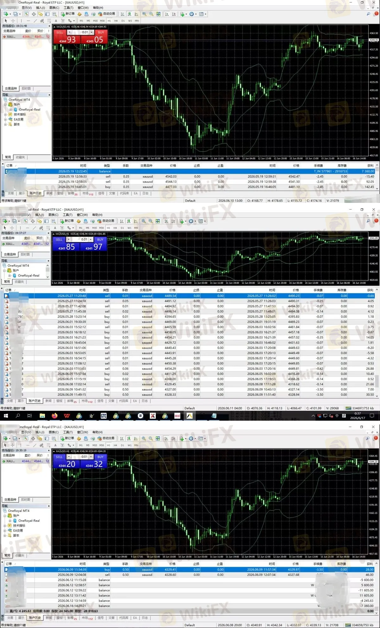Select the 2026.05.19 12:56:33 sell order row
Screen dimensions: 380x628
(x=190, y=177)
